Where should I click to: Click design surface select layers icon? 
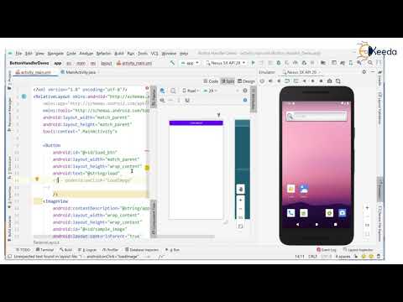162,91
